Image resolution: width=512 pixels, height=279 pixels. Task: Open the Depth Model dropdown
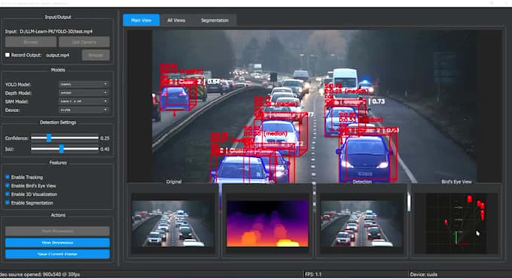click(84, 92)
